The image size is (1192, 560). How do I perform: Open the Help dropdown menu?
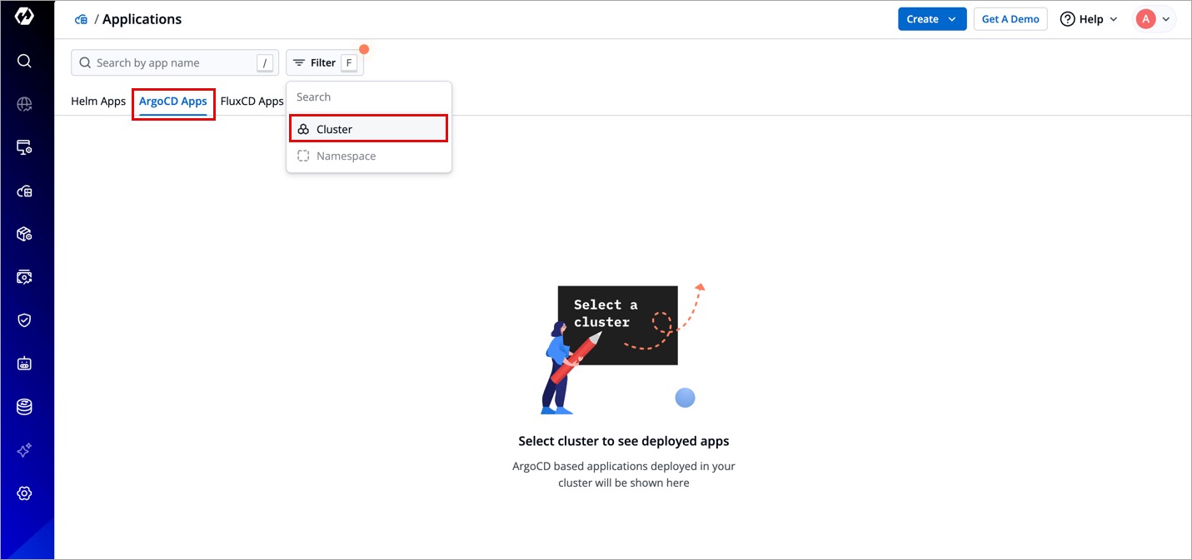coord(1088,19)
